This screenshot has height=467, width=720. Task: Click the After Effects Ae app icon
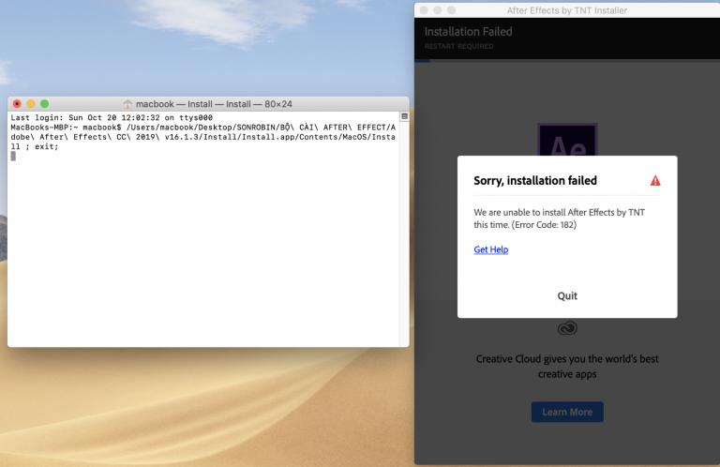coord(567,140)
